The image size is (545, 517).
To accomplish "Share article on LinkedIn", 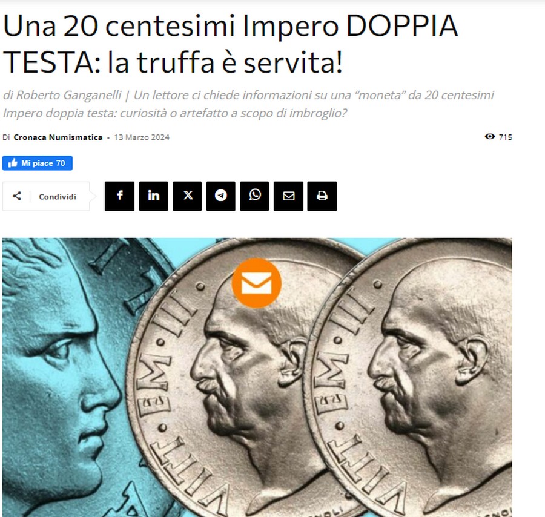I will [153, 196].
